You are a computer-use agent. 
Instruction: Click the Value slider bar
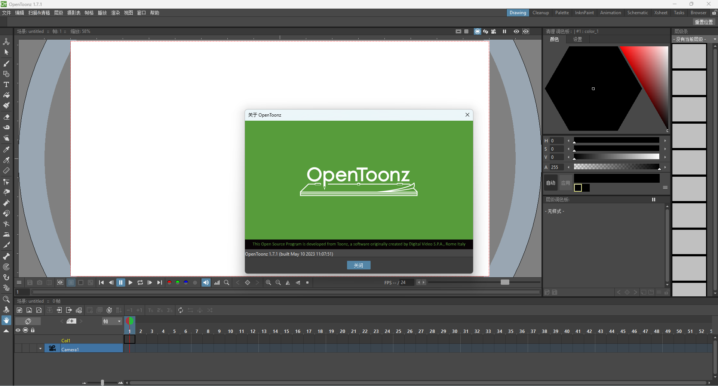pyautogui.click(x=616, y=157)
